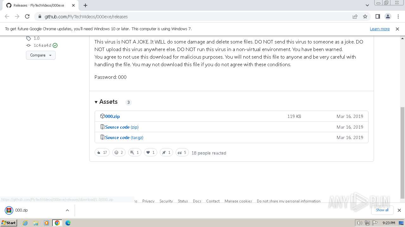405x227 pixels.
Task: Focus the github.com address bar
Action: [x=196, y=17]
